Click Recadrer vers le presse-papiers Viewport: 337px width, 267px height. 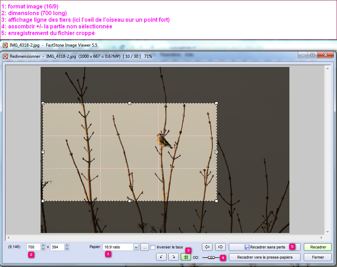pos(265,257)
